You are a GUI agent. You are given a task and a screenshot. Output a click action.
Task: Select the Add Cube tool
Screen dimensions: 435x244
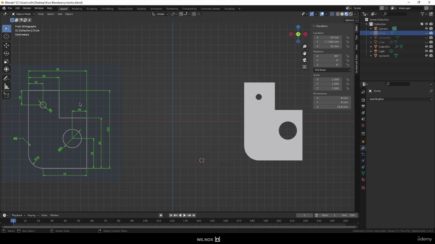point(6,96)
